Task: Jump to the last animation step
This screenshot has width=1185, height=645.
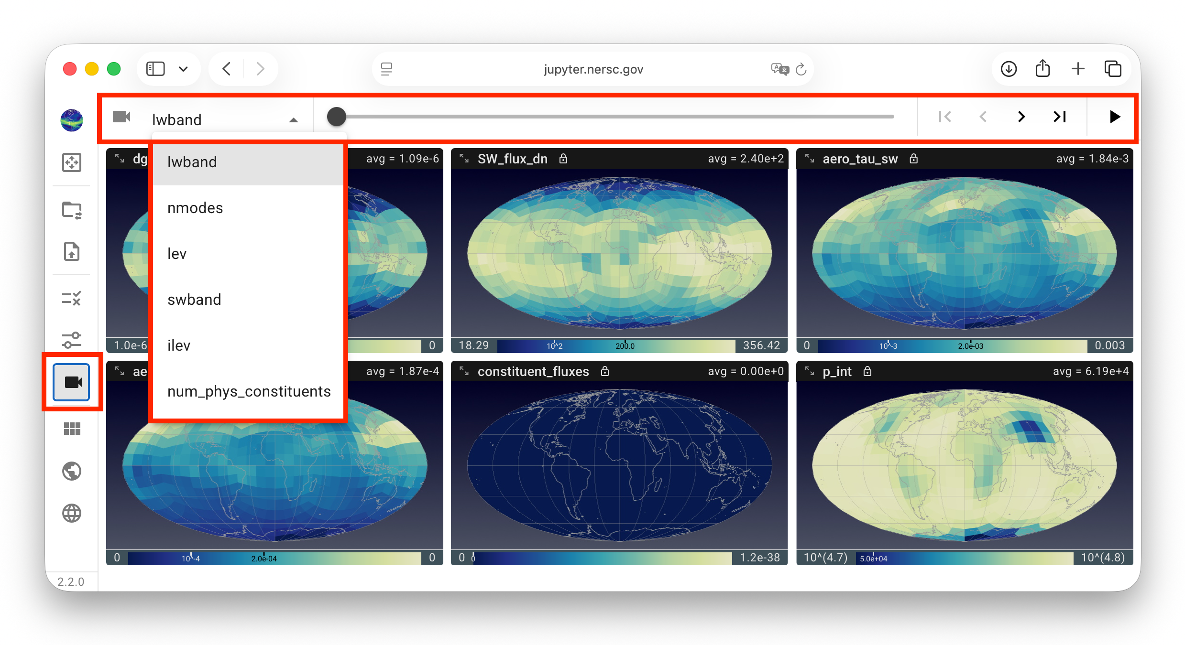Action: 1060,117
